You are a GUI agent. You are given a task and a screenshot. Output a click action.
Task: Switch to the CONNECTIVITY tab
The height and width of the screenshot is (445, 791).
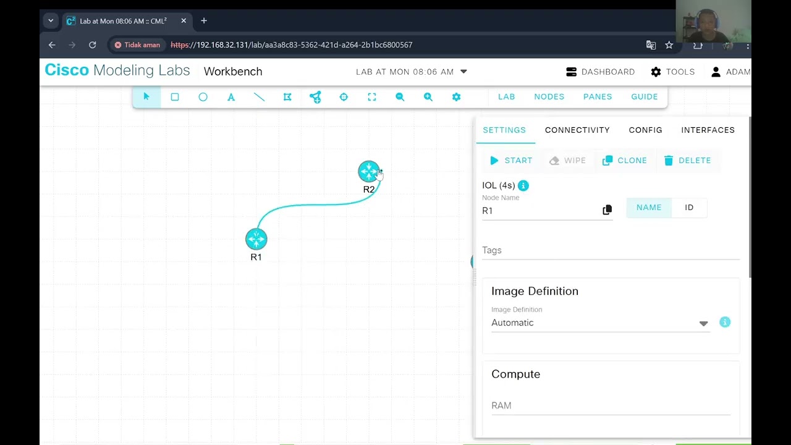(577, 130)
